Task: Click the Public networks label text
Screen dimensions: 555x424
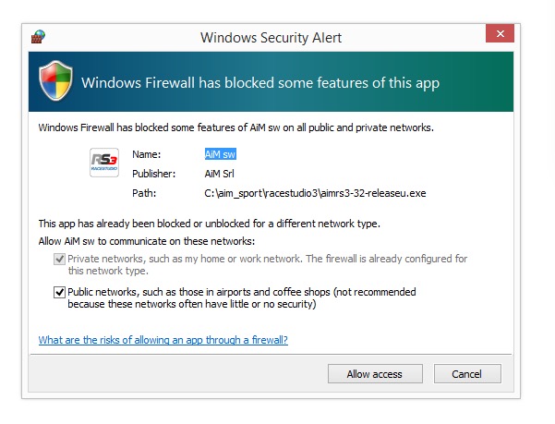Action: 242,298
